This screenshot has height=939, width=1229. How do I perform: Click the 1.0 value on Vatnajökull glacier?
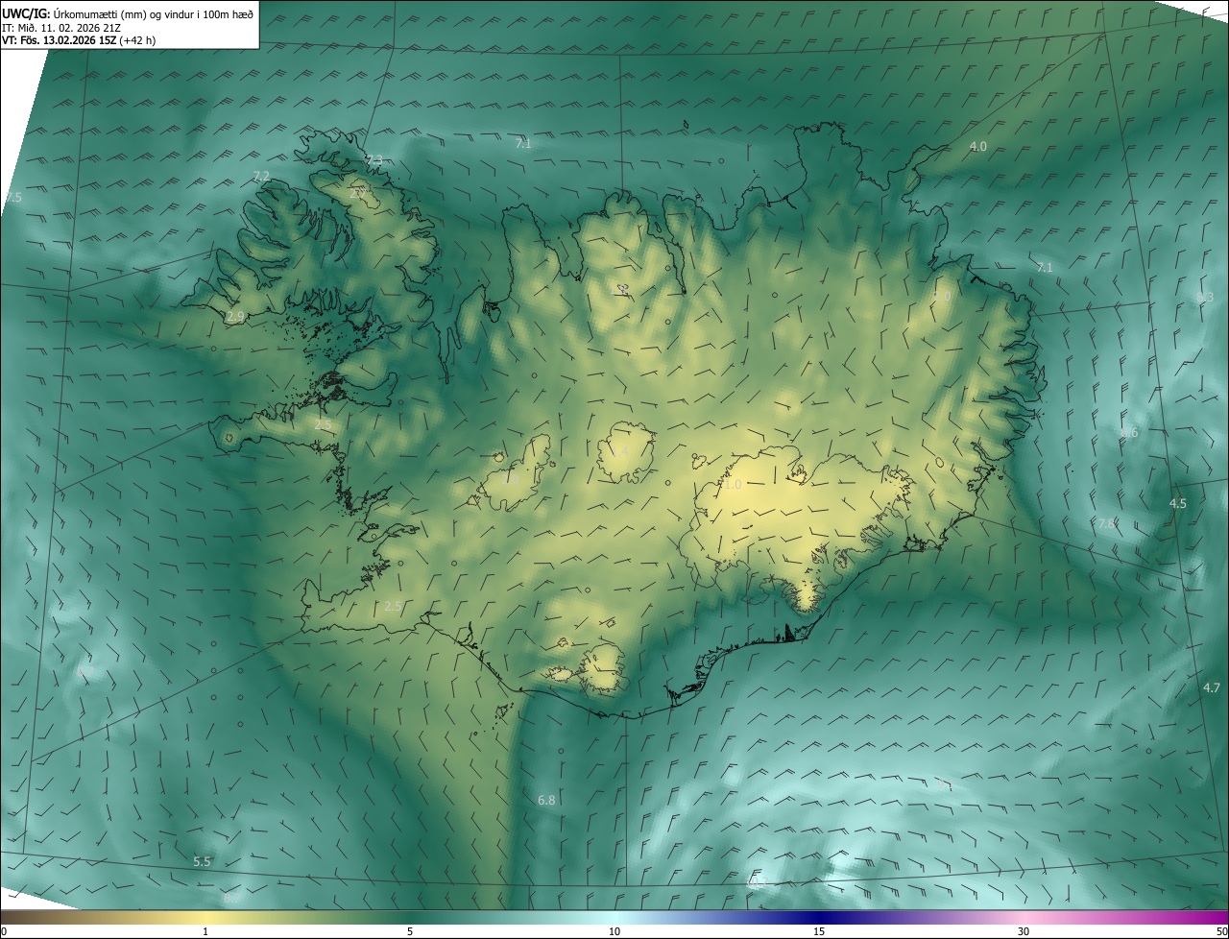[732, 485]
